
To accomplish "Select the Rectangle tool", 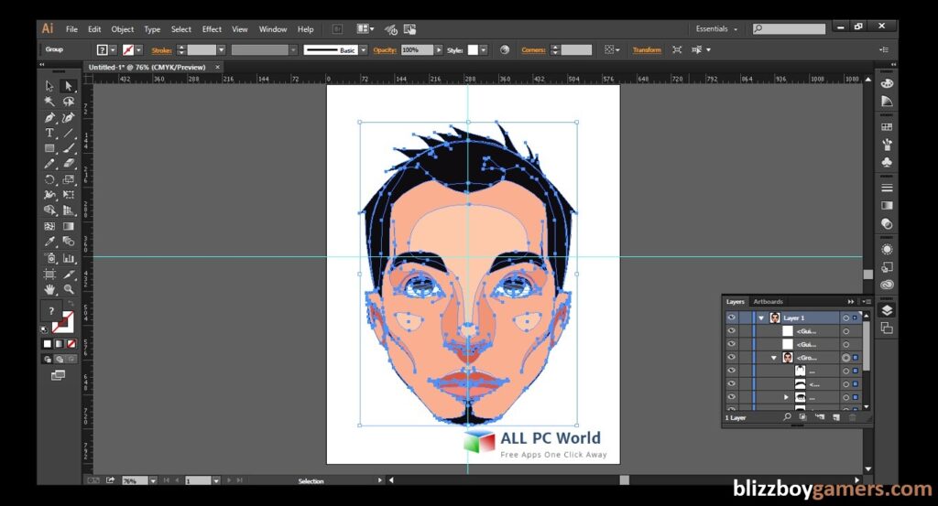I will tap(49, 148).
